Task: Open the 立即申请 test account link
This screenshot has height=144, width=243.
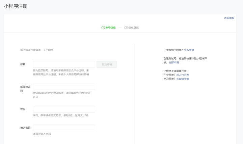Action: click(x=174, y=62)
